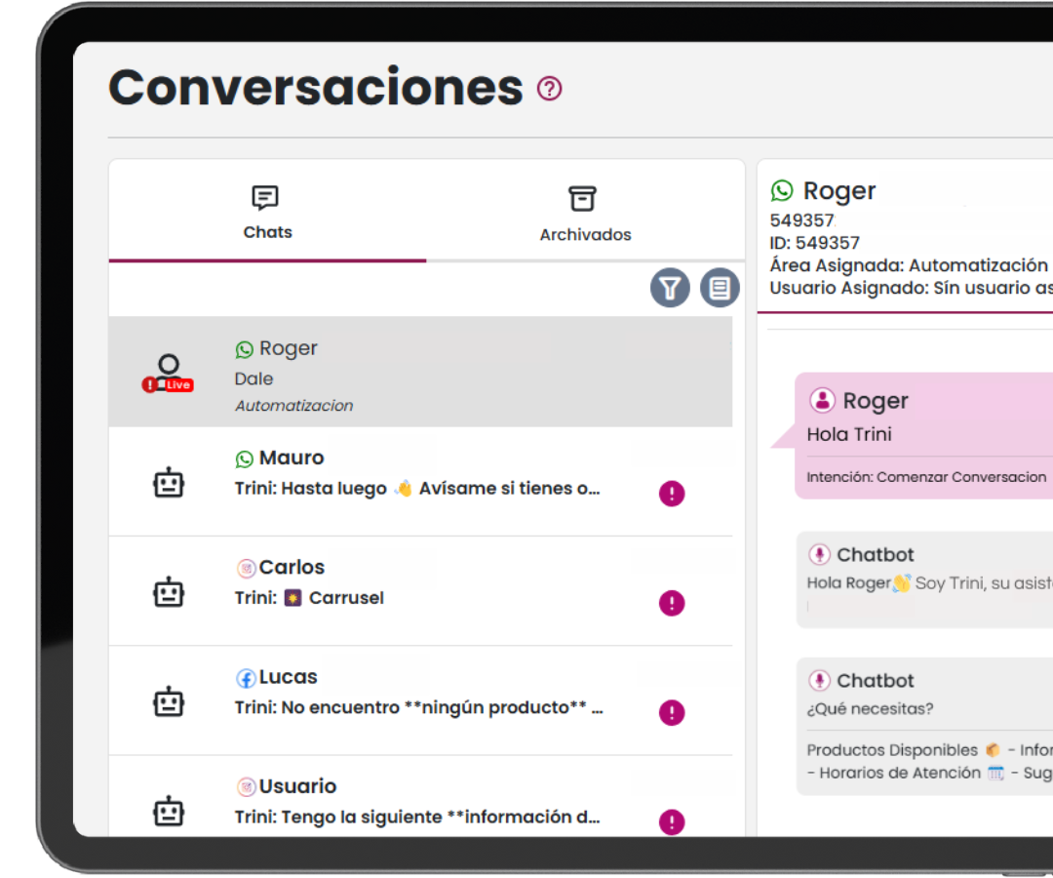Click the robot icon beside Mauro
1053x878 pixels.
[169, 482]
